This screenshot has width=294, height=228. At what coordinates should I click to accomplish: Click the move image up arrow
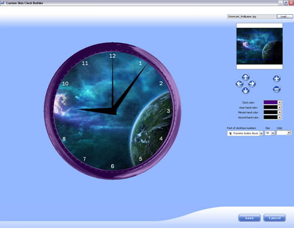pyautogui.click(x=245, y=77)
